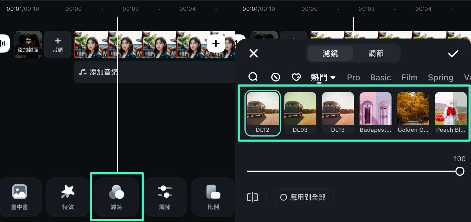Close the filter panel with the X
Viewport: 471px width, 222px height.
point(253,54)
